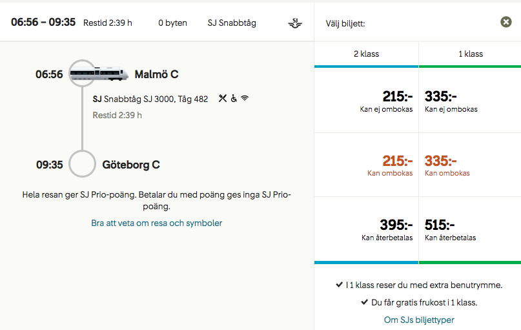The image size is (521, 330).
Task: Select the 2 klass column header
Action: pos(365,54)
